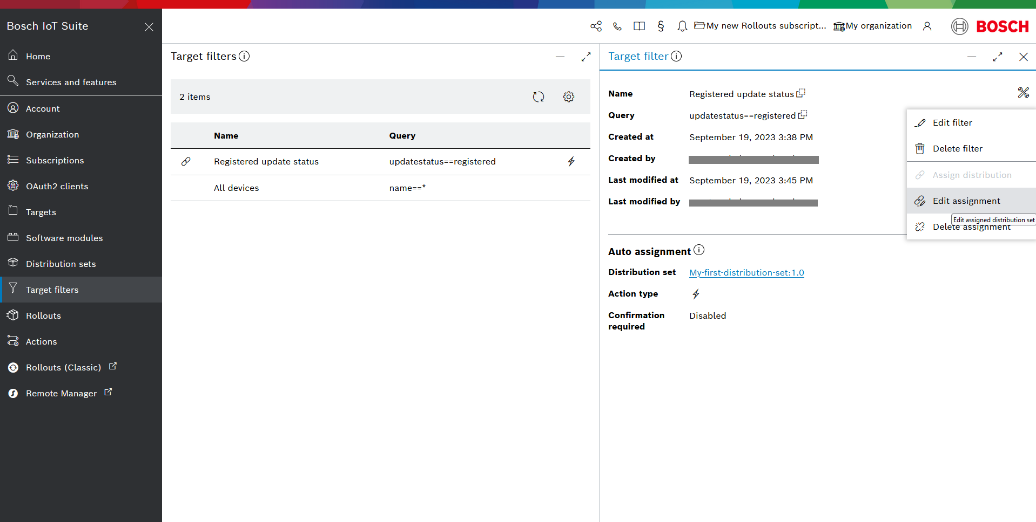This screenshot has width=1036, height=522.
Task: Click the legal paragraph symbol icon
Action: click(661, 26)
